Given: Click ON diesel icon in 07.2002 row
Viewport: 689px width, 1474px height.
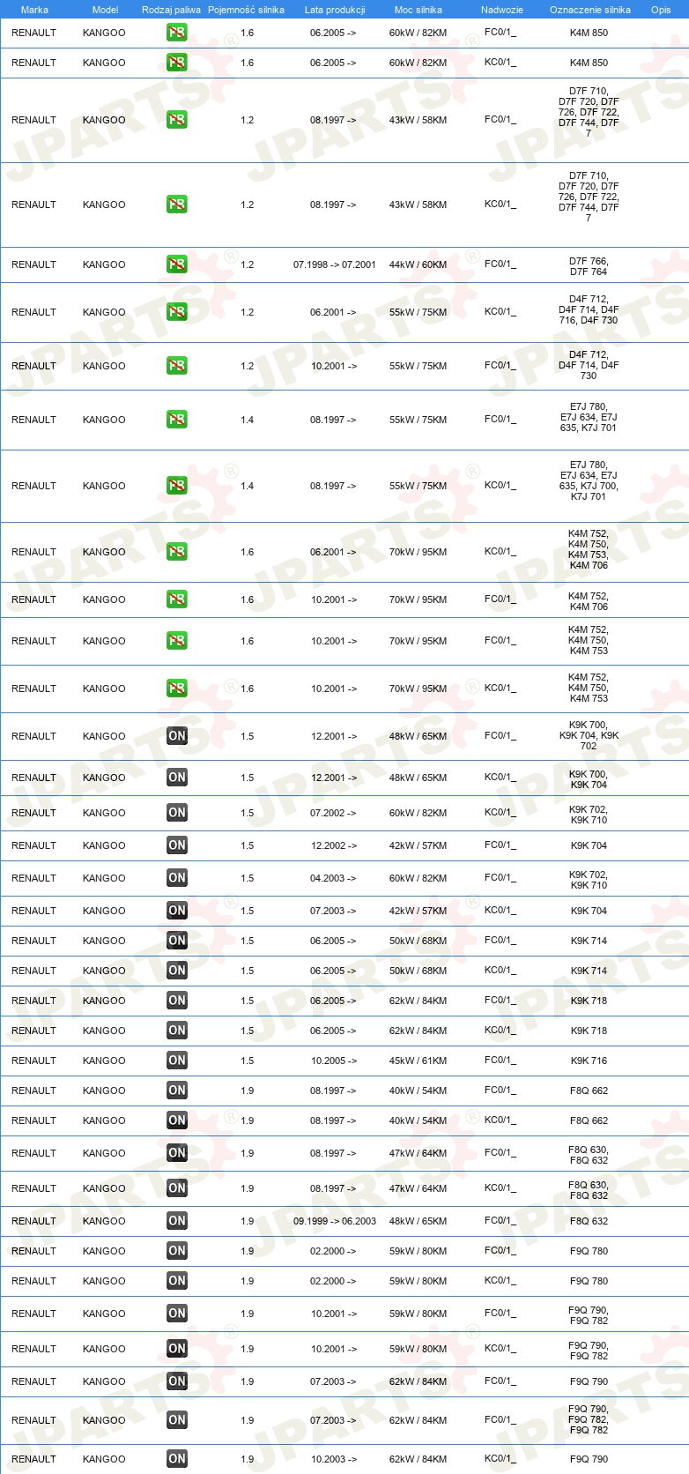Looking at the screenshot, I should (177, 813).
